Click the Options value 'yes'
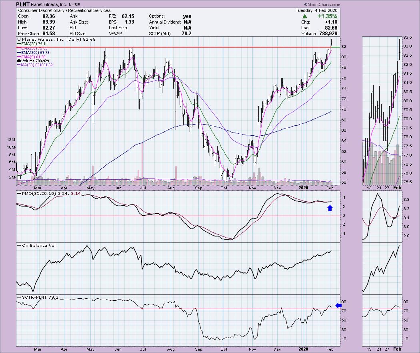This screenshot has height=353, width=420. click(x=187, y=16)
